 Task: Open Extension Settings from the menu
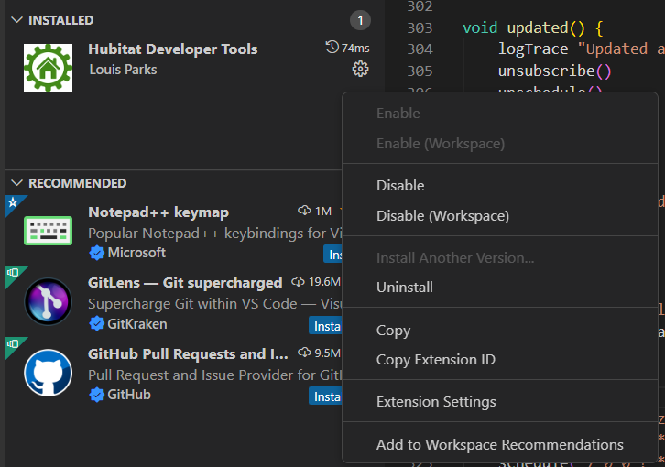pos(499,401)
